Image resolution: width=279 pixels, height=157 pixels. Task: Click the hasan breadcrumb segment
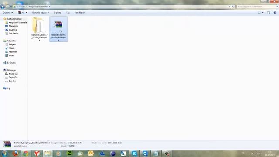22,7
